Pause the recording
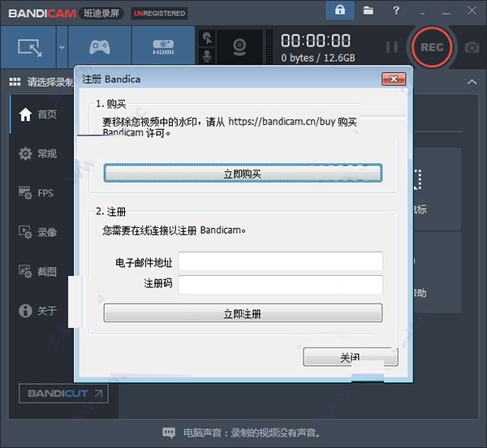Viewport: 487px width, 448px height. (392, 47)
